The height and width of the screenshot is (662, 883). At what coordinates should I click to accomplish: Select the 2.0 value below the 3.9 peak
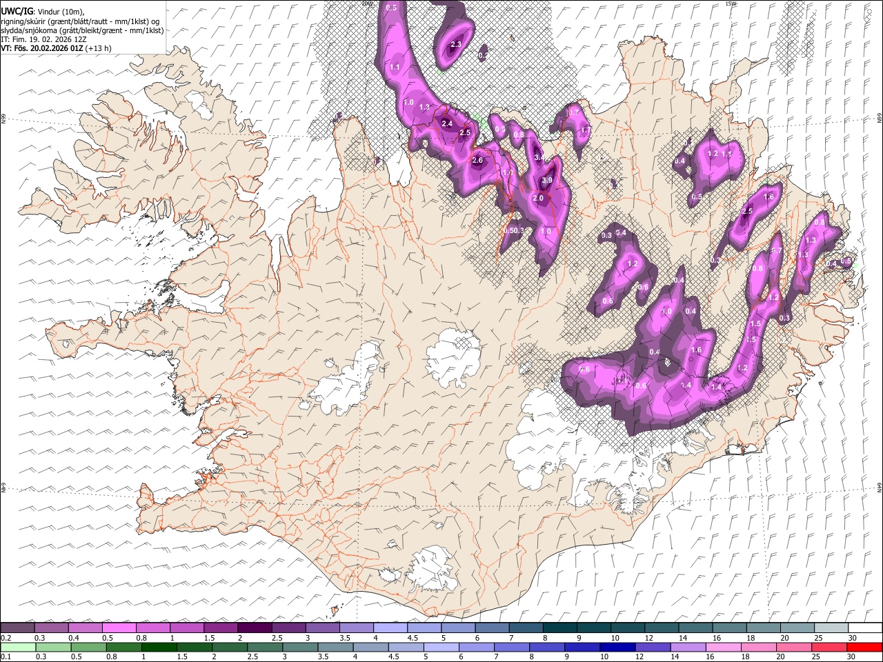click(x=539, y=199)
